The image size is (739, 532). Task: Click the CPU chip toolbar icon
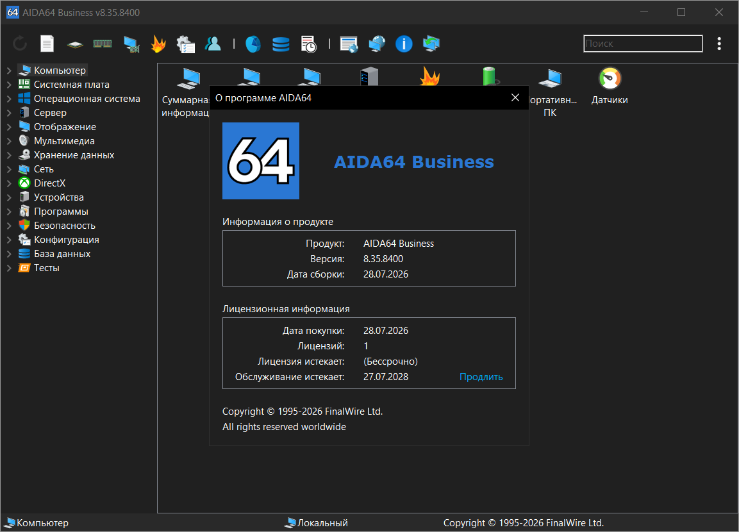[x=75, y=45]
